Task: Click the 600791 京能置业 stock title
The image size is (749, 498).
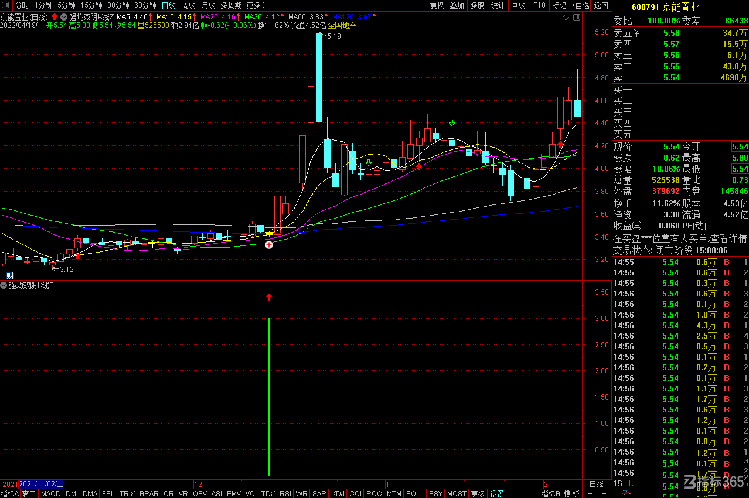Action: (x=665, y=7)
